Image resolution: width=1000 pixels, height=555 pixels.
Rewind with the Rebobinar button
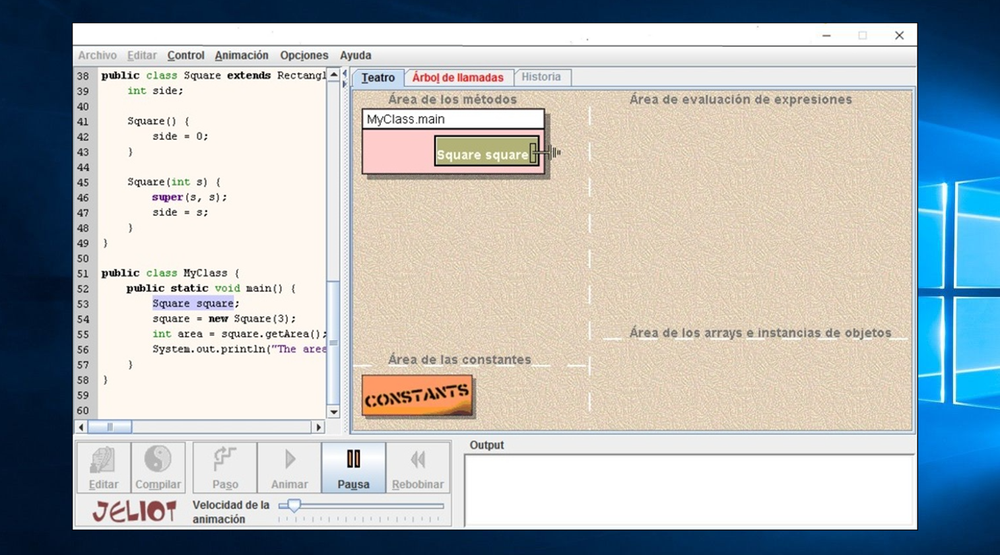tap(417, 467)
